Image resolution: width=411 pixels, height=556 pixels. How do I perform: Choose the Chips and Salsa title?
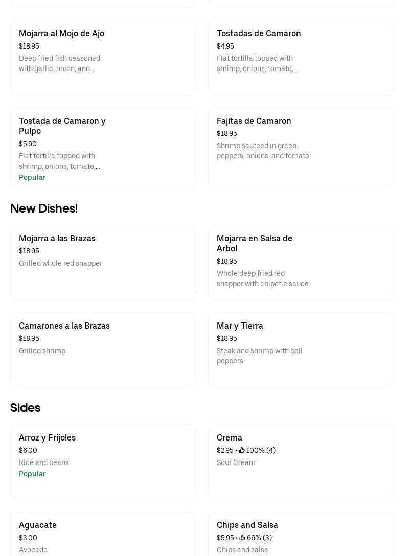247,525
